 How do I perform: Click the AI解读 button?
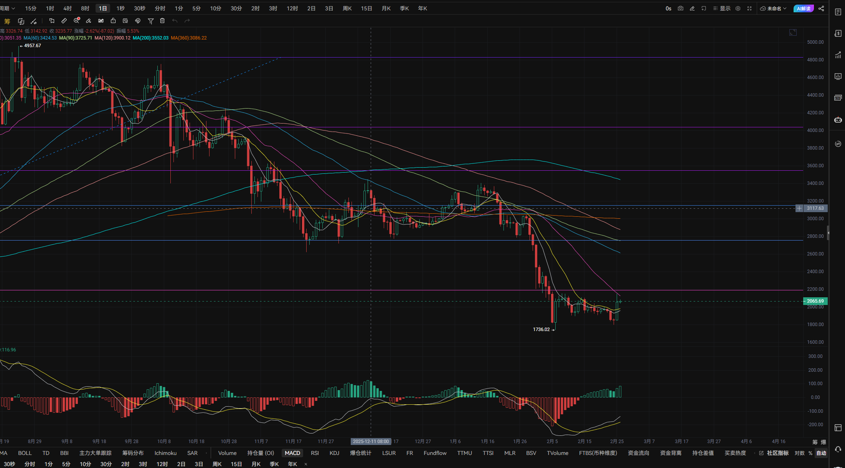[x=803, y=8]
